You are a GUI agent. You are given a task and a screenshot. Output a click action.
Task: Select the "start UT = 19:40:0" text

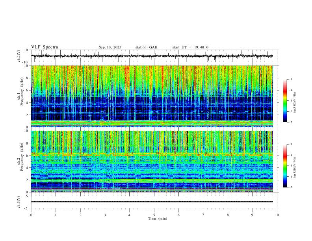coord(190,47)
